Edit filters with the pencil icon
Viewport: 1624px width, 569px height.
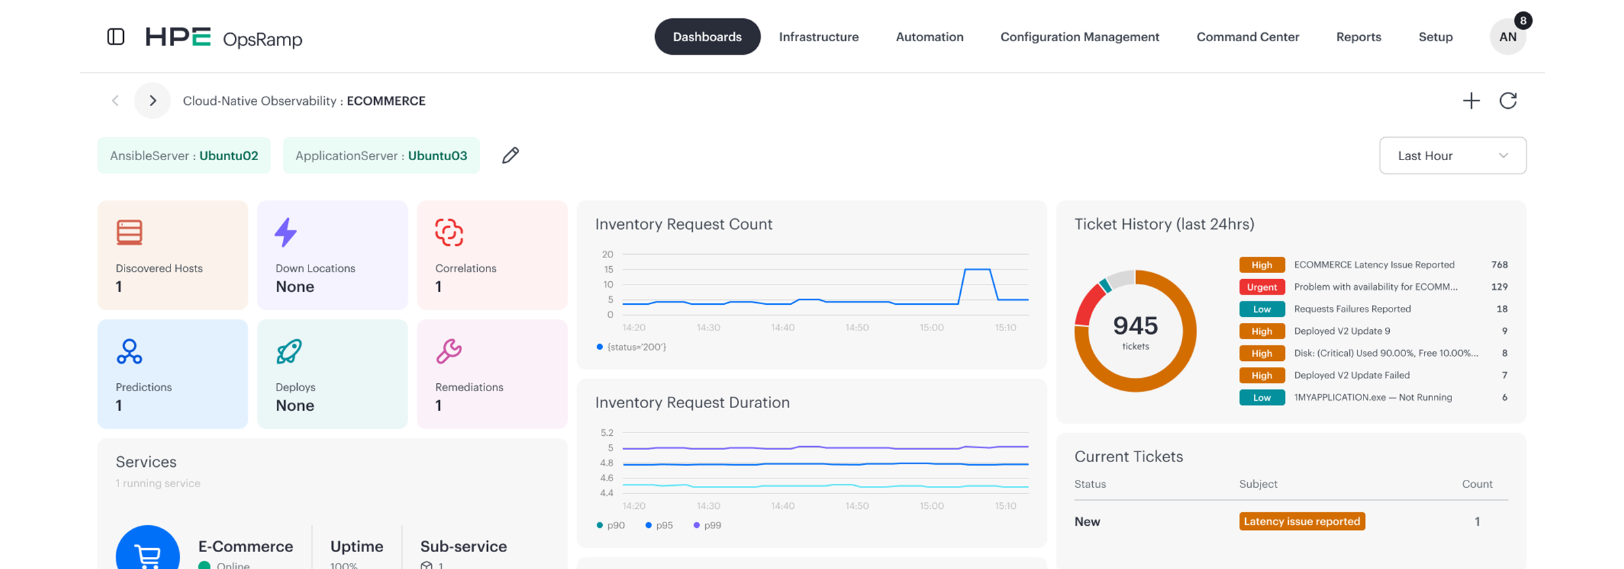[511, 155]
